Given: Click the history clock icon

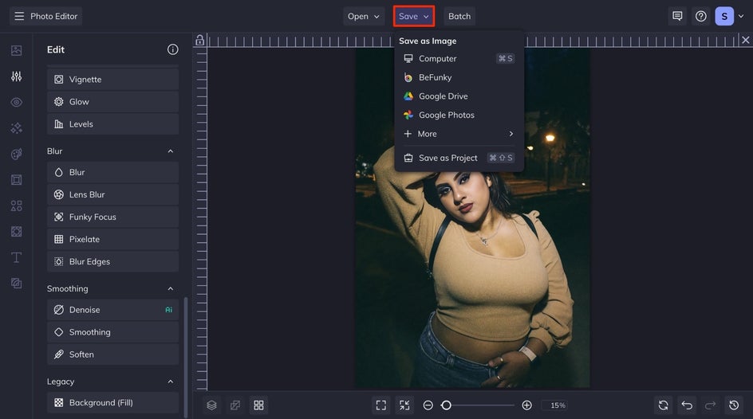Looking at the screenshot, I should click(734, 405).
